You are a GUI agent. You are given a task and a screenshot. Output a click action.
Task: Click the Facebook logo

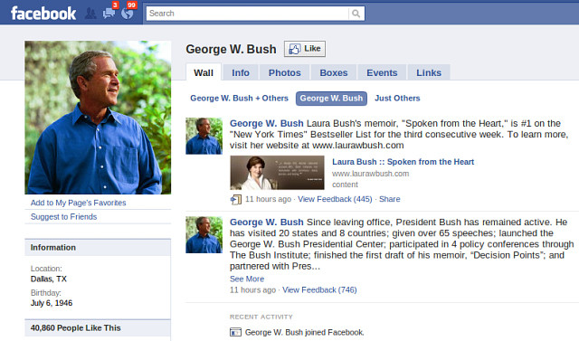pyautogui.click(x=43, y=14)
